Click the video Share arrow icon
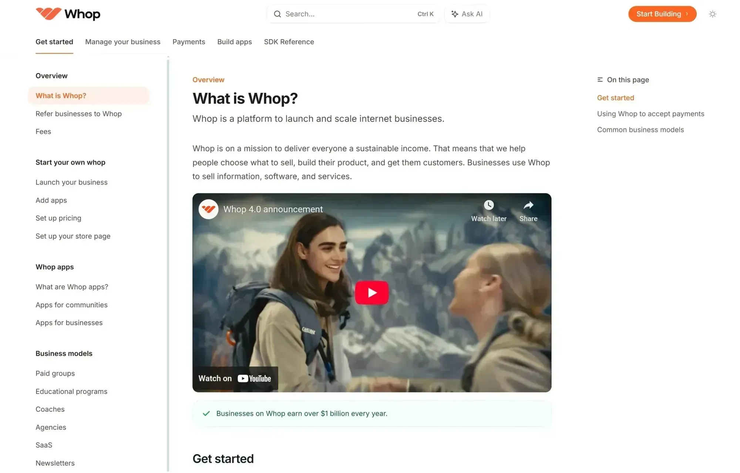The image size is (740, 473). click(528, 205)
